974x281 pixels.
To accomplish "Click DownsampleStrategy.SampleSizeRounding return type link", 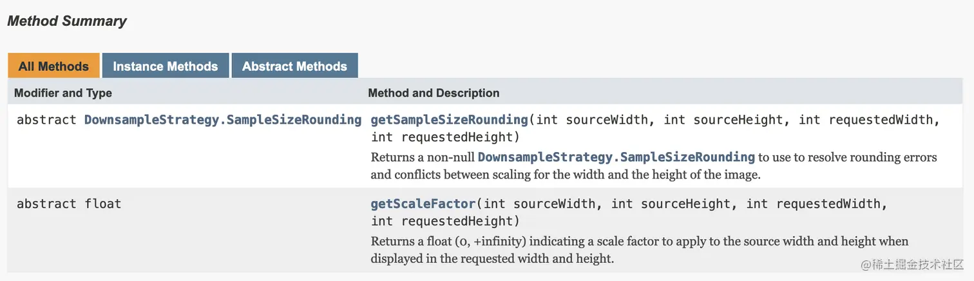I will [x=223, y=120].
